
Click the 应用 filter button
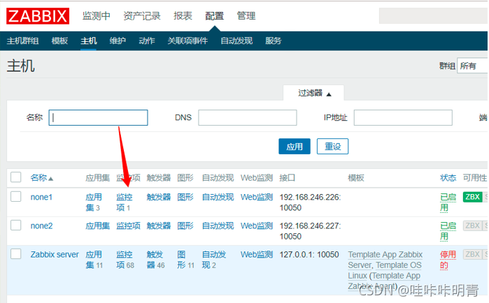coord(295,146)
